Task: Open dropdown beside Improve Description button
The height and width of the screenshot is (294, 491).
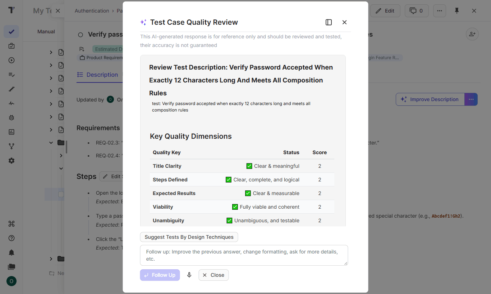Action: [x=471, y=99]
